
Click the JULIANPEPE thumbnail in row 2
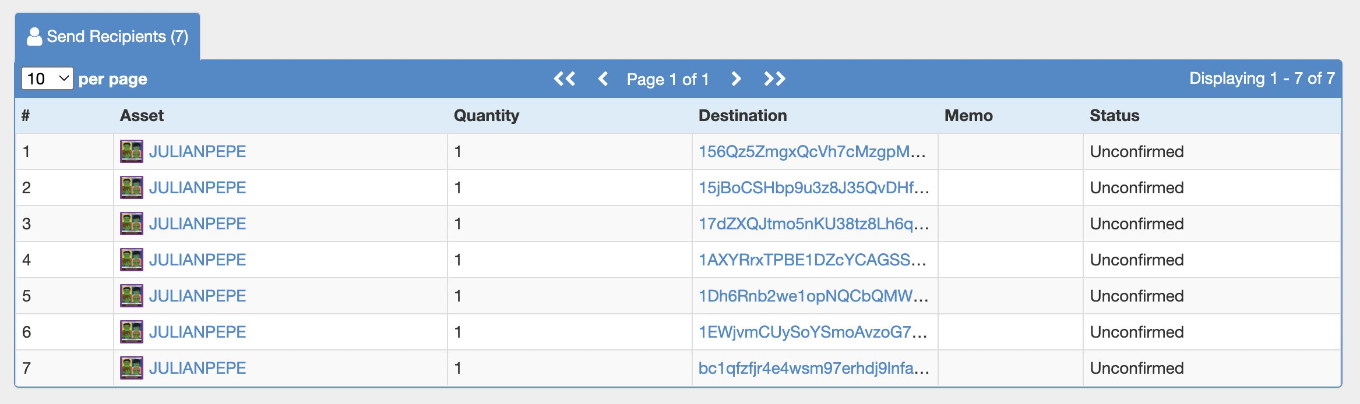coord(132,187)
